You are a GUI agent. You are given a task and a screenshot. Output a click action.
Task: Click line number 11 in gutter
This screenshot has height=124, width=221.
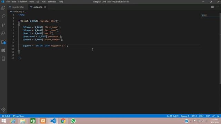coord(13,46)
